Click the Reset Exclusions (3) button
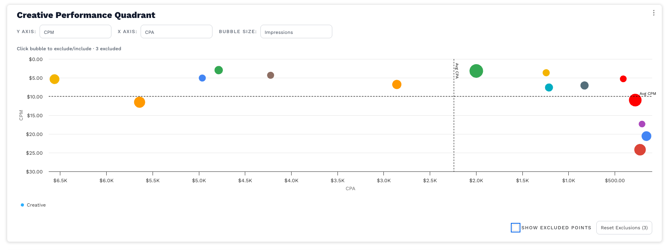 [x=624, y=228]
